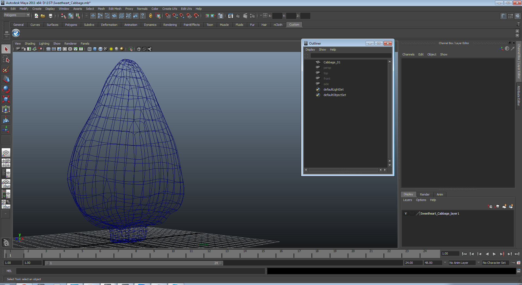Viewport: 522px width, 285px height.
Task: Switch to the Rendering shelf tab
Action: [x=170, y=25]
